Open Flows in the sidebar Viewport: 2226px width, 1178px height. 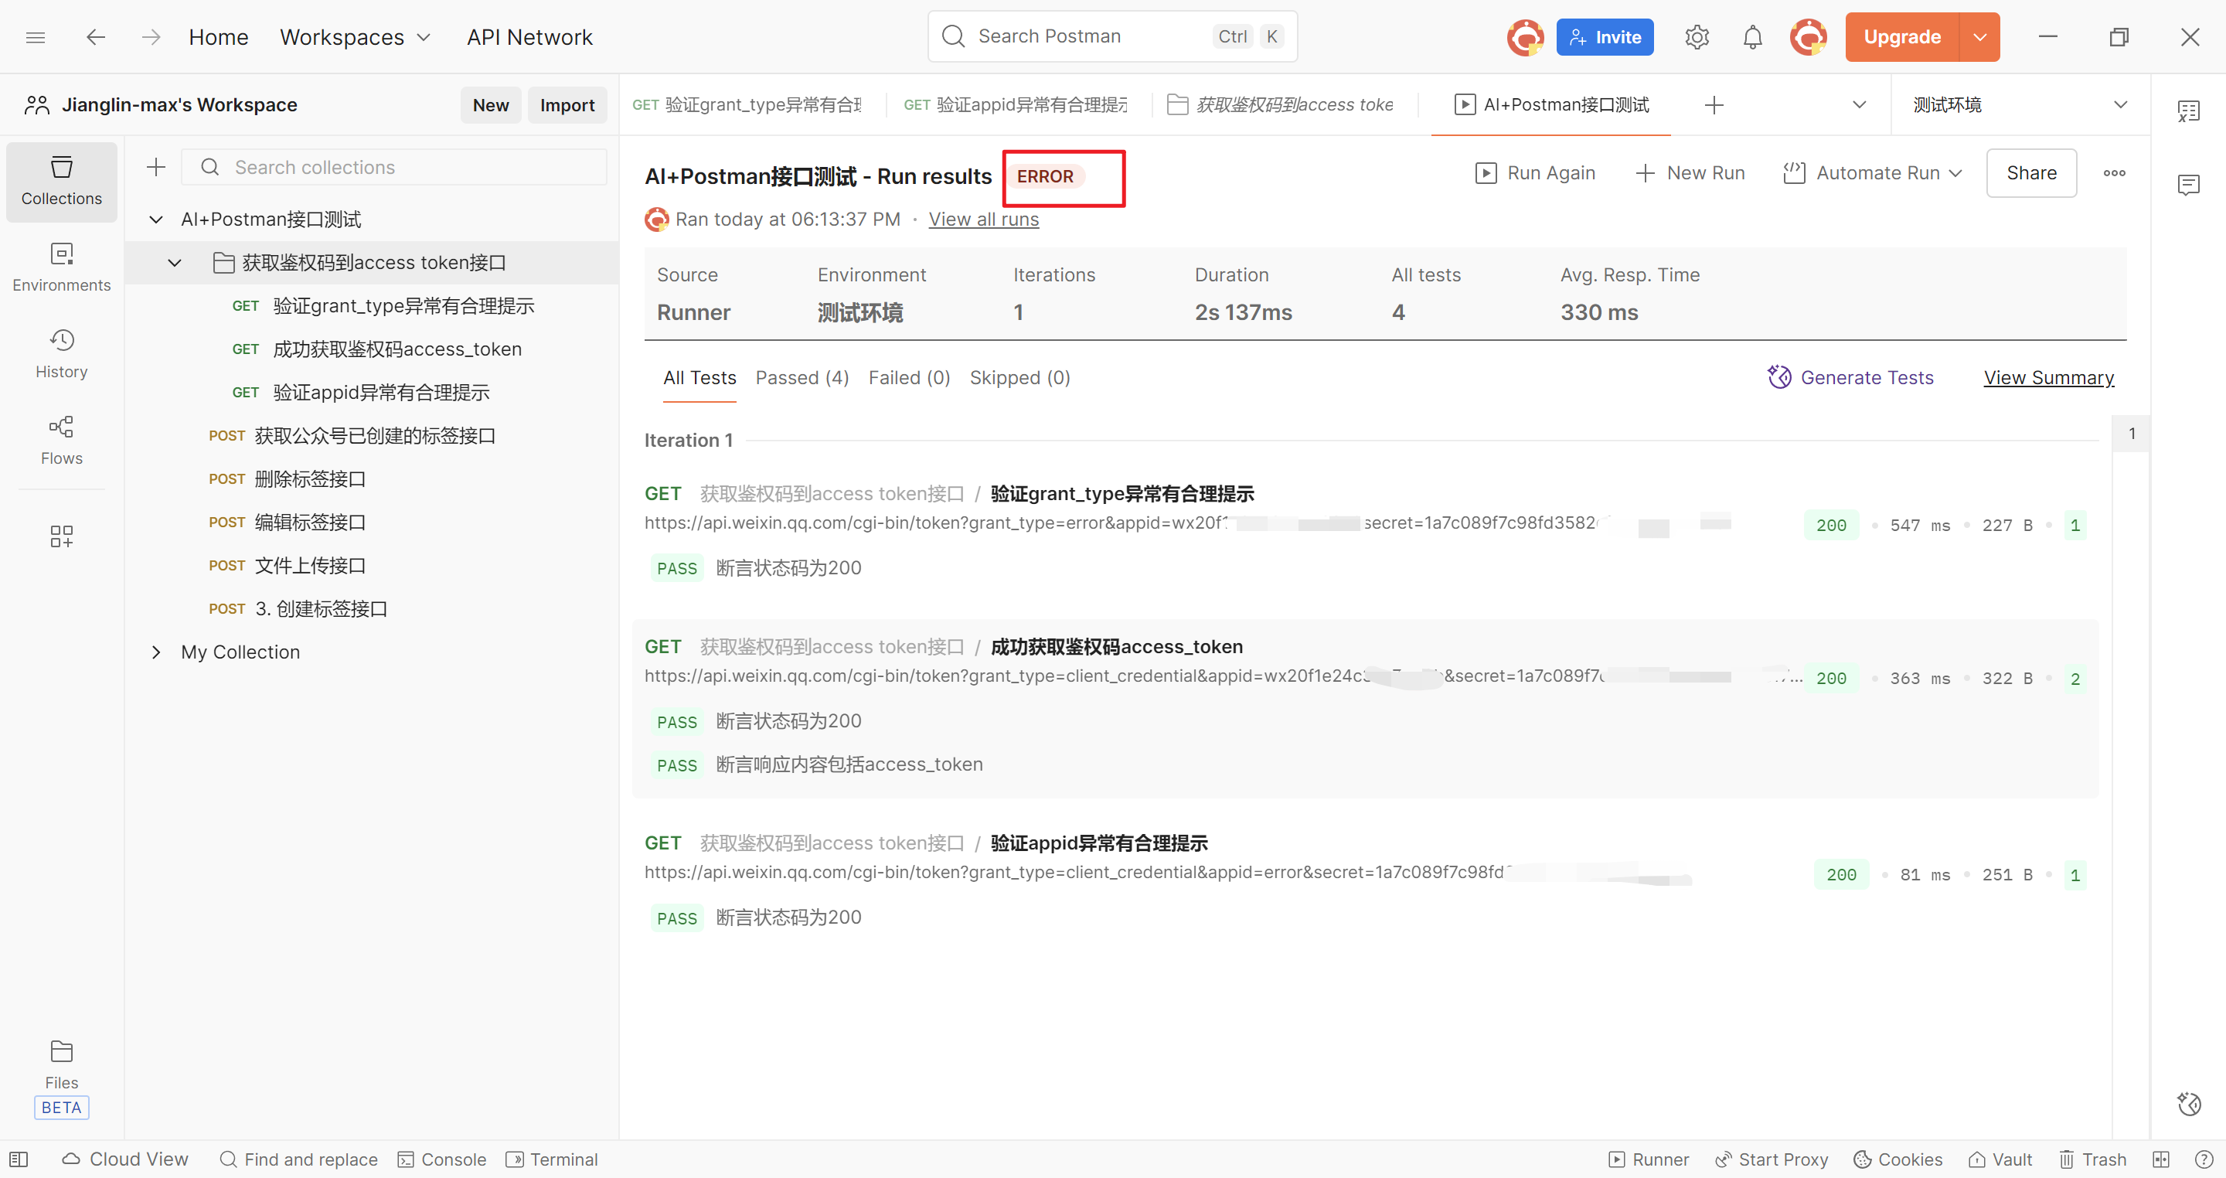(x=61, y=441)
